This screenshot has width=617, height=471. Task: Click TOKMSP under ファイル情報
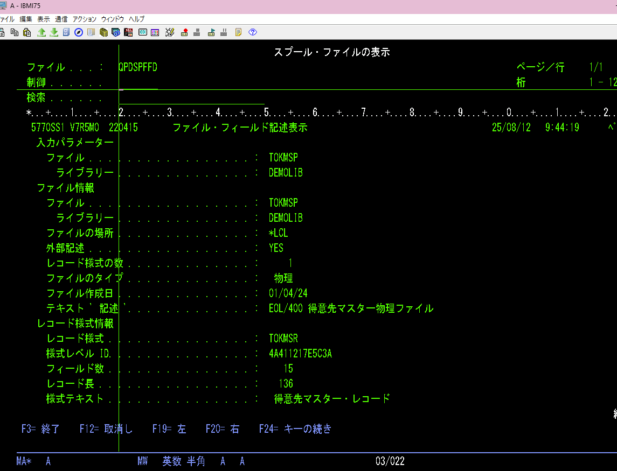point(283,202)
